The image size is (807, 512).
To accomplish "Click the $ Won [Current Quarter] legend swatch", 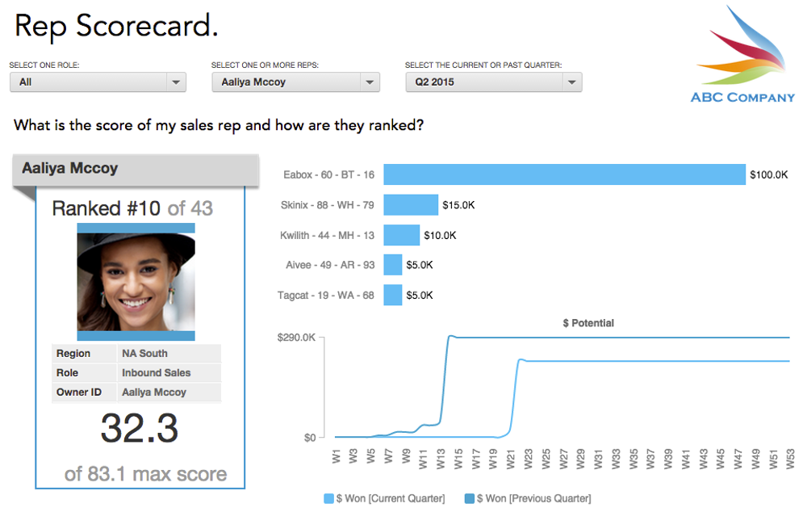I will (328, 498).
